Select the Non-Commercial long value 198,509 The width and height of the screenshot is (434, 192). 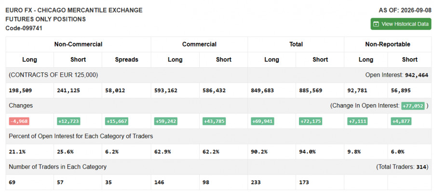[20, 90]
